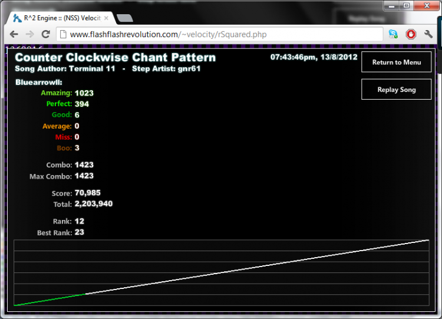
Task: Click the Max Combo value 1423
Action: click(84, 176)
